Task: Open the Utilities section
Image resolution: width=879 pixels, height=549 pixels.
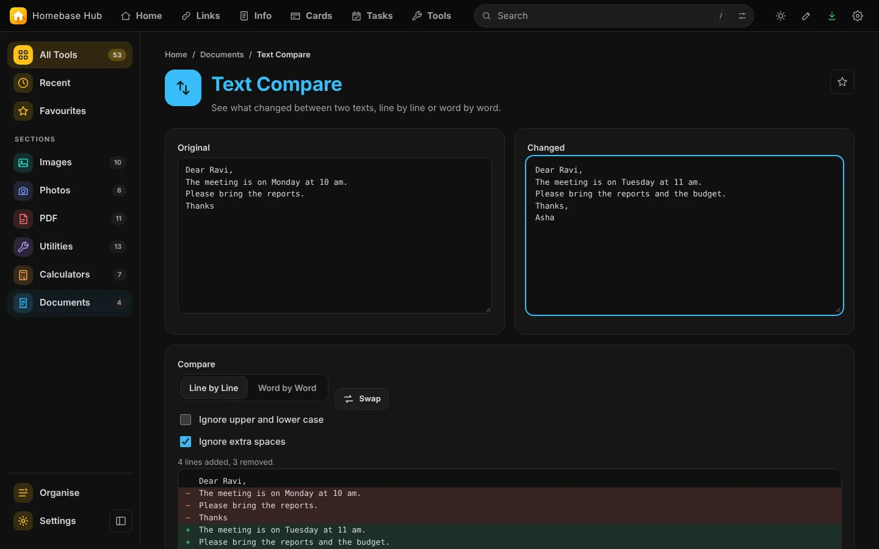Action: (70, 246)
